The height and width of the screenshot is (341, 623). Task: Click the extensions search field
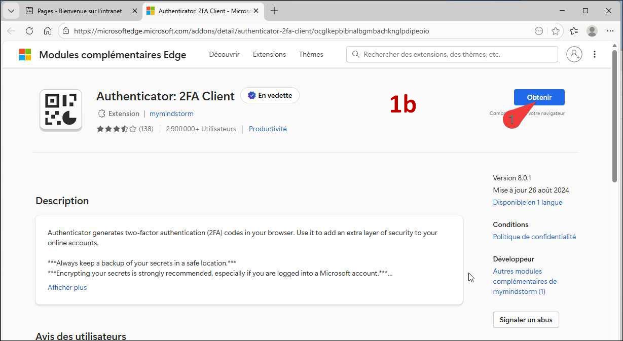(456, 54)
